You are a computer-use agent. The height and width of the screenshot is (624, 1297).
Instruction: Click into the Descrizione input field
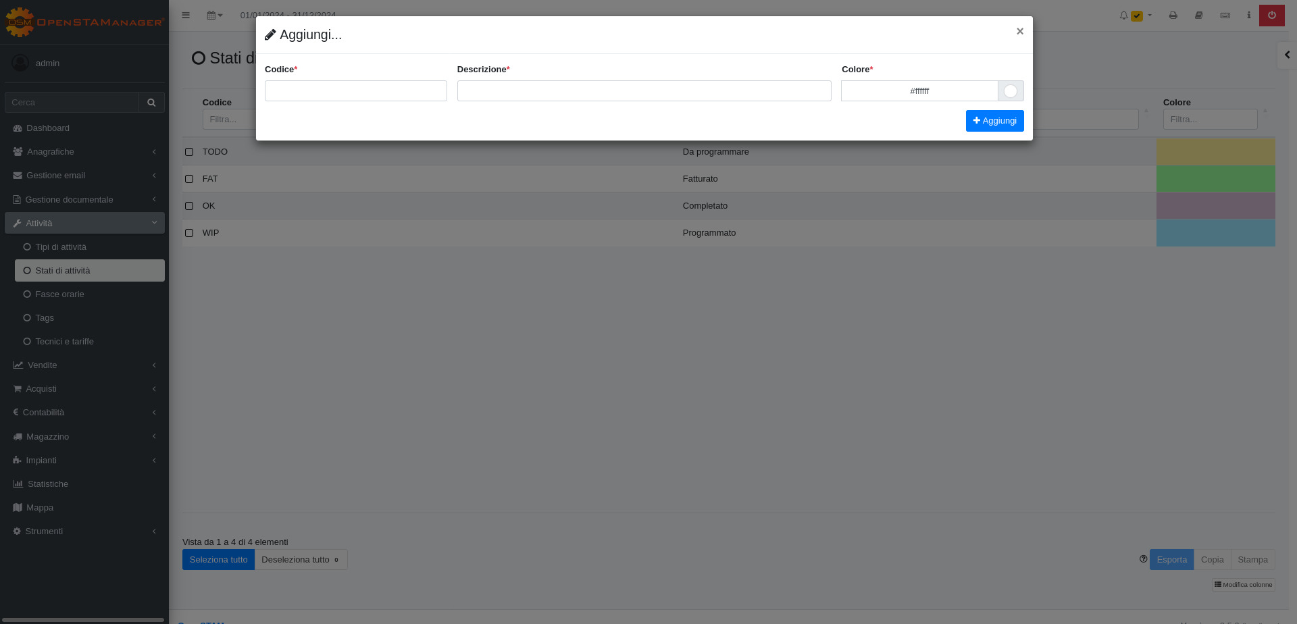click(x=644, y=91)
